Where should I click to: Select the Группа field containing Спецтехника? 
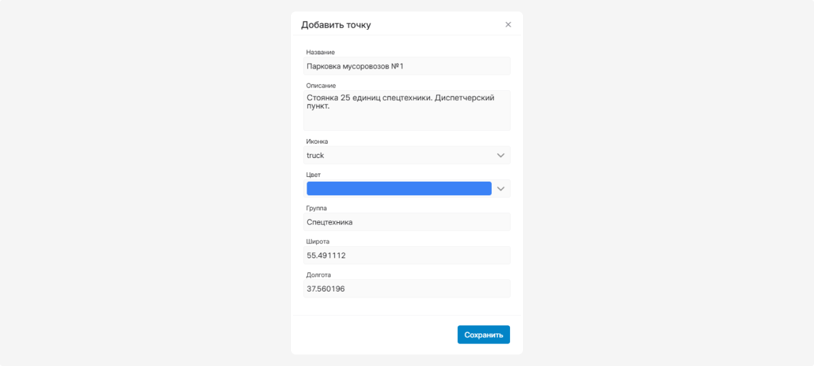coord(406,222)
